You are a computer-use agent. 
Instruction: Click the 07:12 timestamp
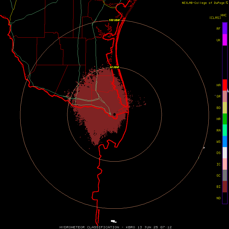[166, 227]
